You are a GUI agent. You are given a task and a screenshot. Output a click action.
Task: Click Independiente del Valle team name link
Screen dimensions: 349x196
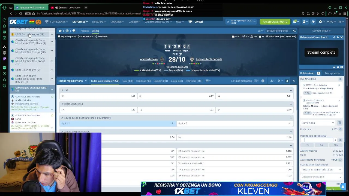tap(209, 59)
